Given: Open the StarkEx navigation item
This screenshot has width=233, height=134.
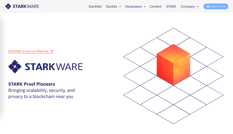Looking at the screenshot, I should coord(112,6).
